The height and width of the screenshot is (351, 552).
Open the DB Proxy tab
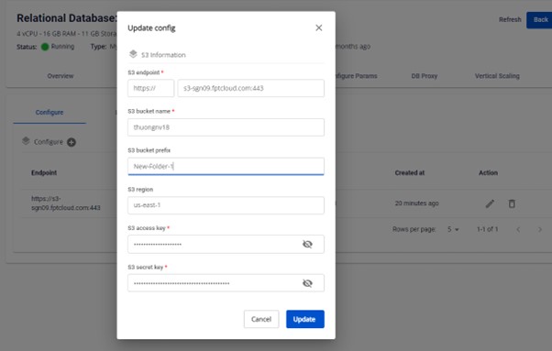tap(425, 76)
